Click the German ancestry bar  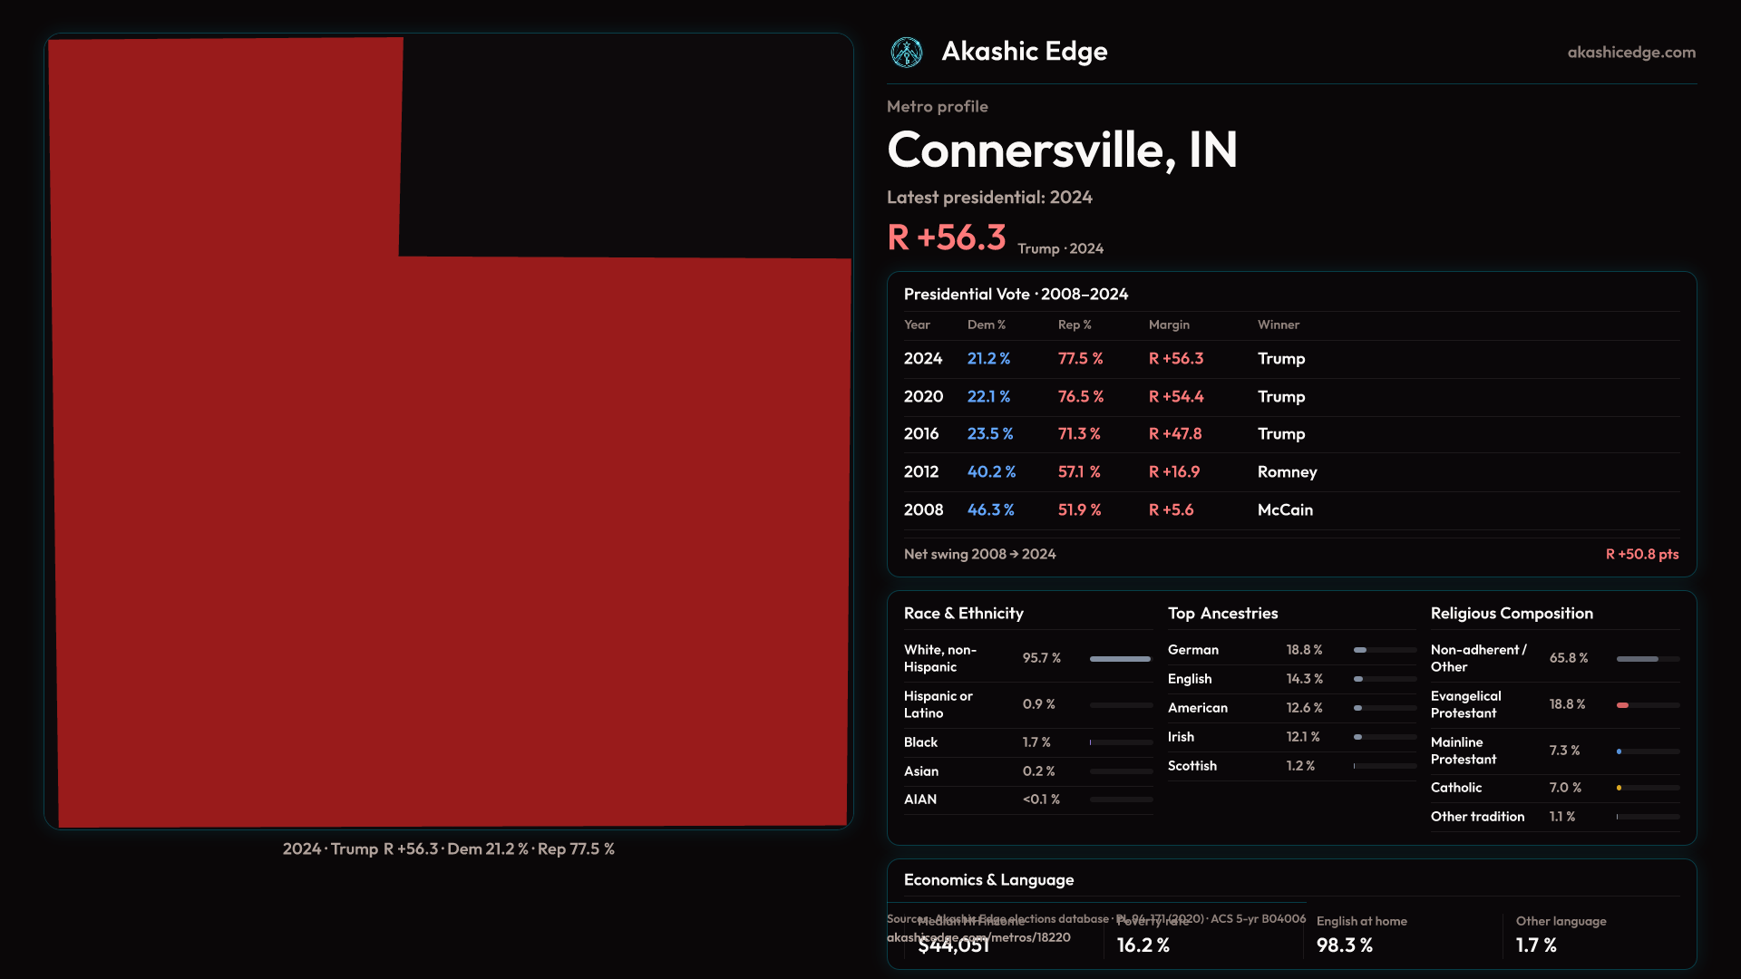click(1360, 650)
